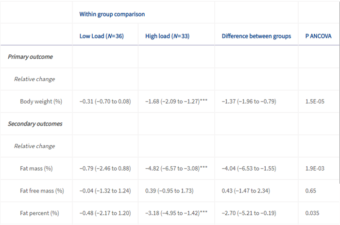Click the 'Difference between groups' column header
This screenshot has height=225, width=340.
coord(256,36)
